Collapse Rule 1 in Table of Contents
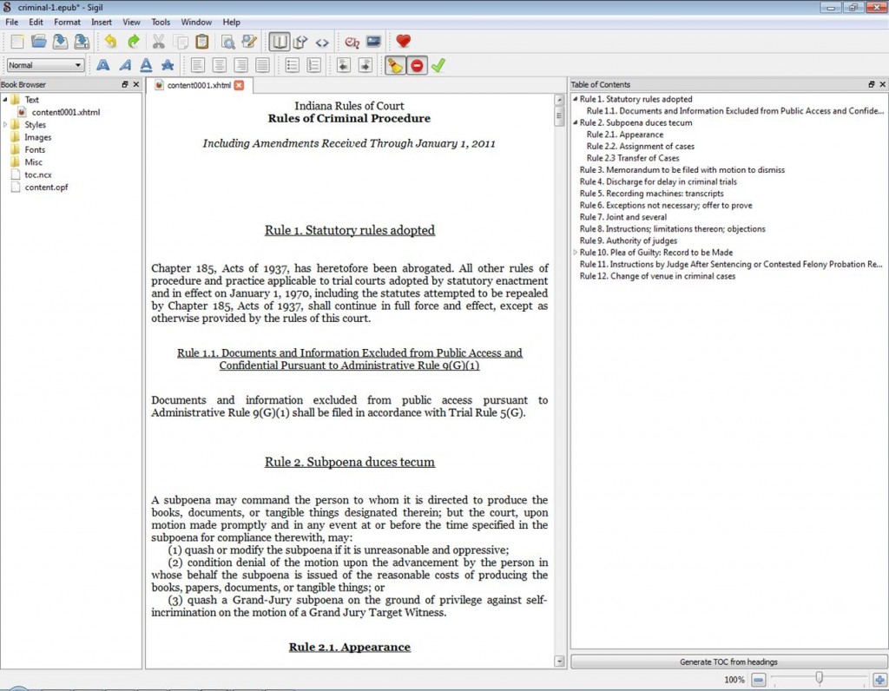Screen dimensions: 889x691 coord(576,99)
